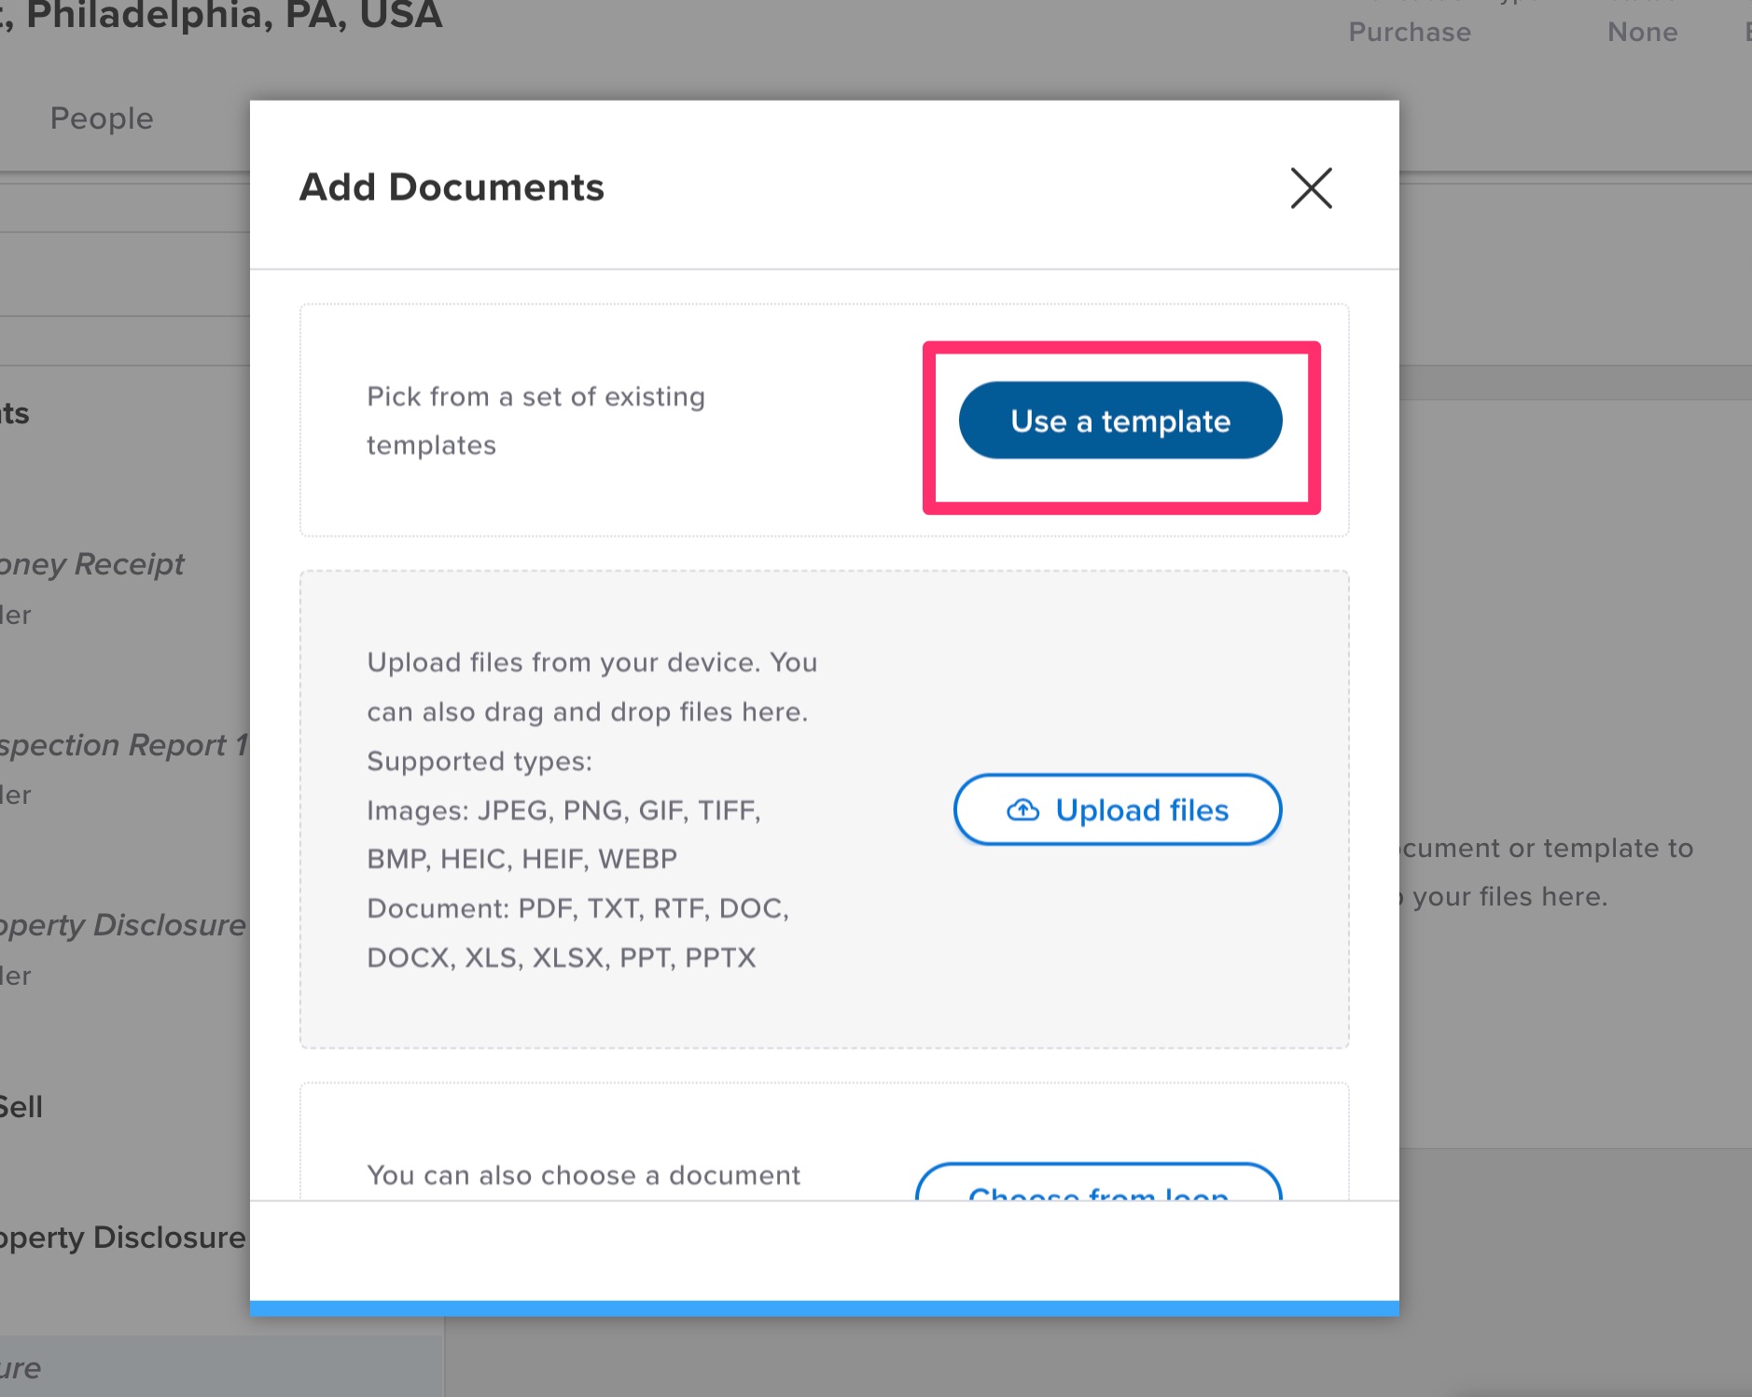Open the Inspection Report 1 document
1752x1397 pixels.
(121, 744)
